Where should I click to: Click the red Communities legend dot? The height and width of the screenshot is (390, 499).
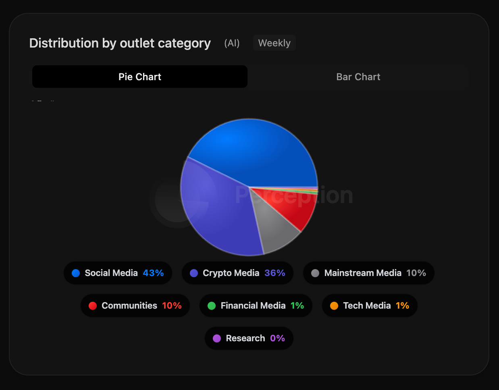coord(93,306)
